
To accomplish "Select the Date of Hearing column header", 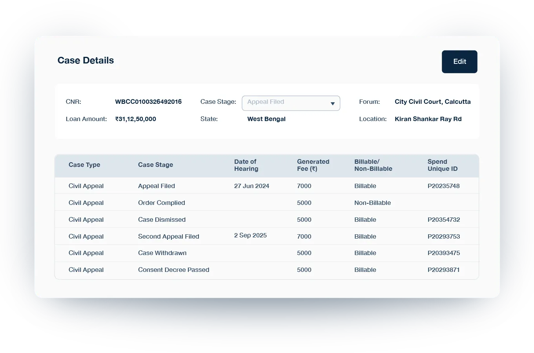I will (x=246, y=165).
